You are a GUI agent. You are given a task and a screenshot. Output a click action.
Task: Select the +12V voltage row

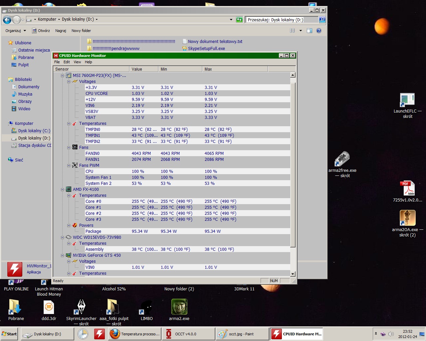pos(187,100)
